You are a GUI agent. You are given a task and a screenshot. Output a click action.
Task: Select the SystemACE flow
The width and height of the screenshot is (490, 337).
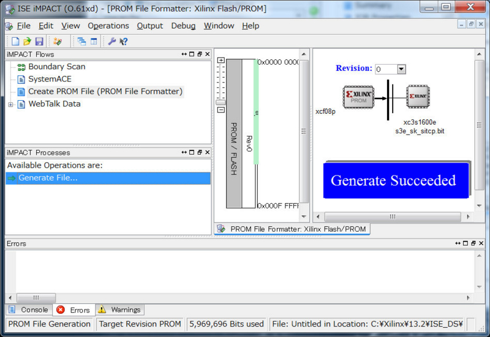[50, 79]
